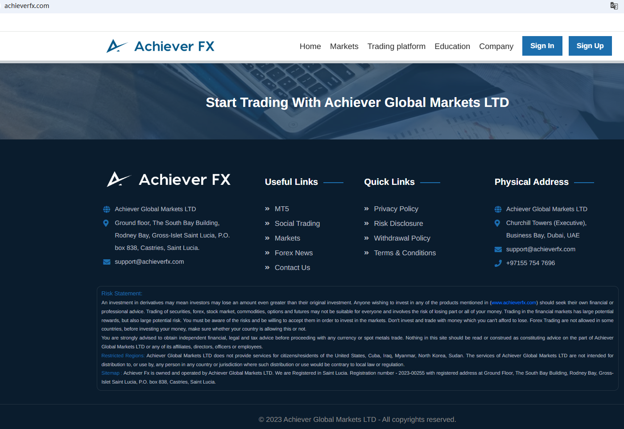Viewport: 624px width, 429px height.
Task: Go to Social Trading link
Action: tap(298, 223)
